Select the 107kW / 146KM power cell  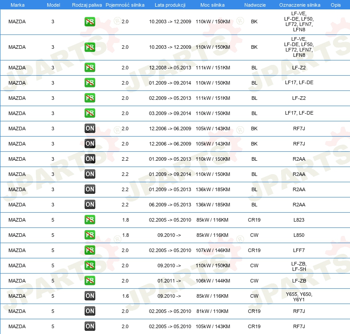click(213, 250)
